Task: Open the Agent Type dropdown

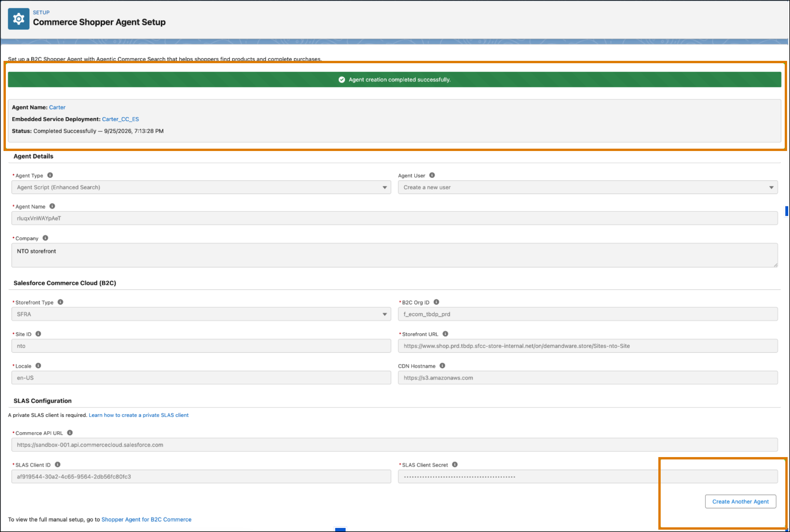Action: click(x=201, y=187)
